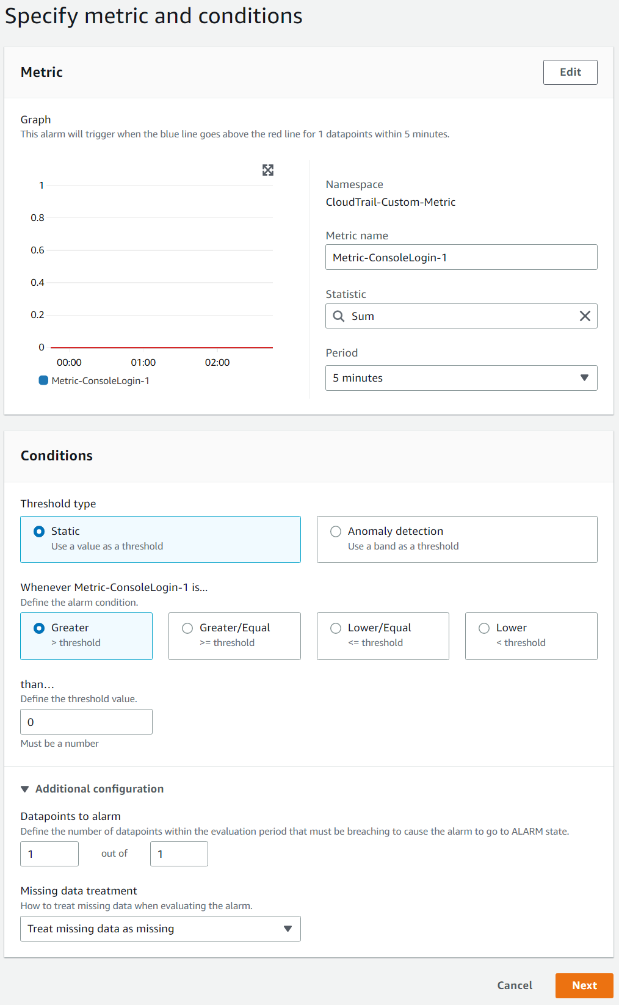Open Missing data treatment dropdown

pyautogui.click(x=160, y=929)
